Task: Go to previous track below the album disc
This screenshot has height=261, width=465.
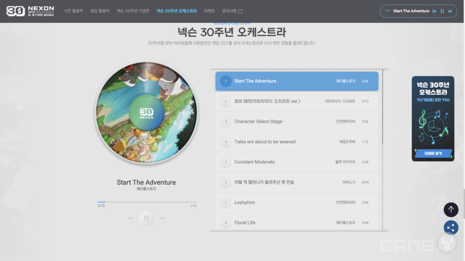Action: coord(130,218)
